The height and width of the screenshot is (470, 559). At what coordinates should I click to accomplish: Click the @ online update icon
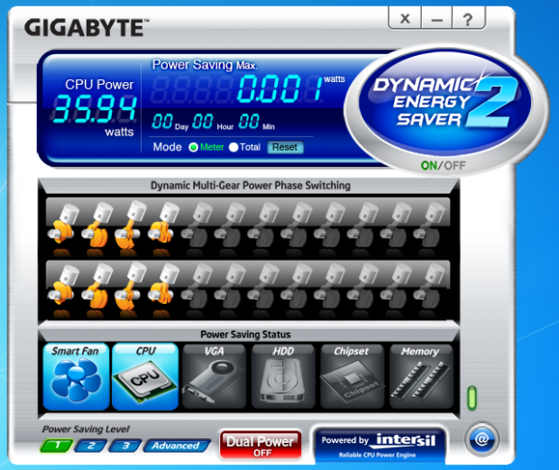tap(481, 439)
